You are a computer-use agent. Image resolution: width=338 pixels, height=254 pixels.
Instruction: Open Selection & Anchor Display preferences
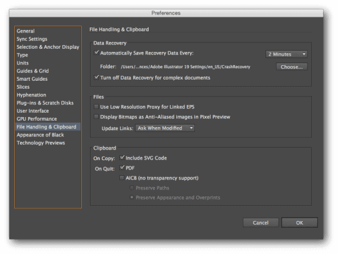pyautogui.click(x=48, y=47)
